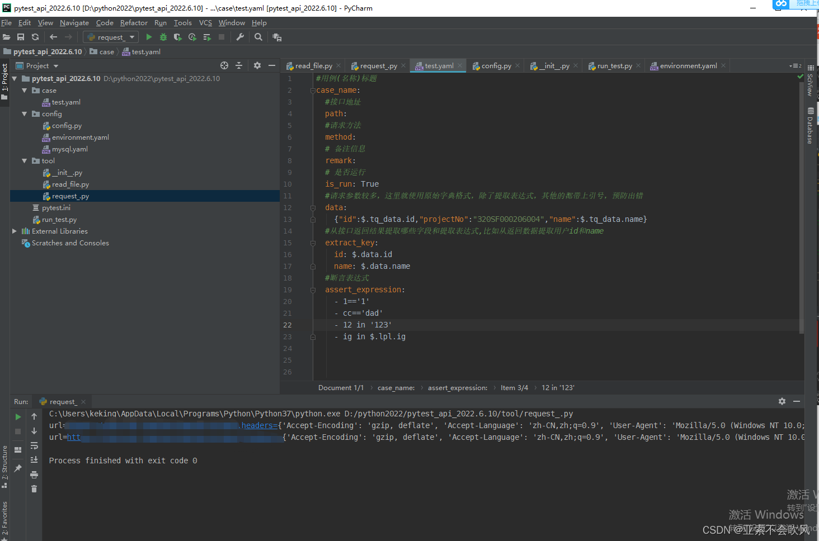The height and width of the screenshot is (541, 819).
Task: Rerun request_ in Run panel
Action: point(18,417)
